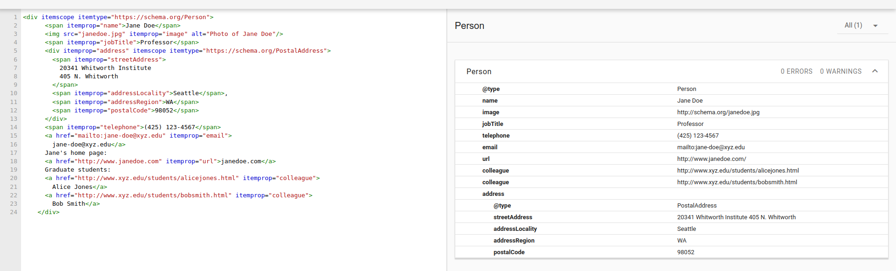The image size is (896, 271).
Task: Click the PostalAddress type value
Action: tap(697, 206)
